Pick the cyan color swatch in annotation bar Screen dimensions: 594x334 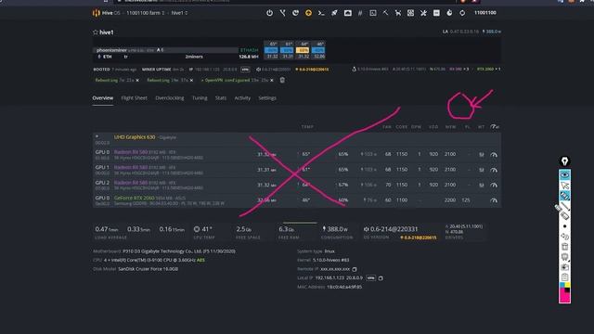tap(562, 285)
